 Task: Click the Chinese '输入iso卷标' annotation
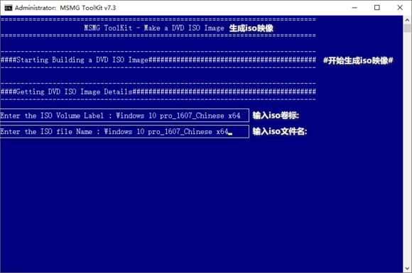pos(276,115)
